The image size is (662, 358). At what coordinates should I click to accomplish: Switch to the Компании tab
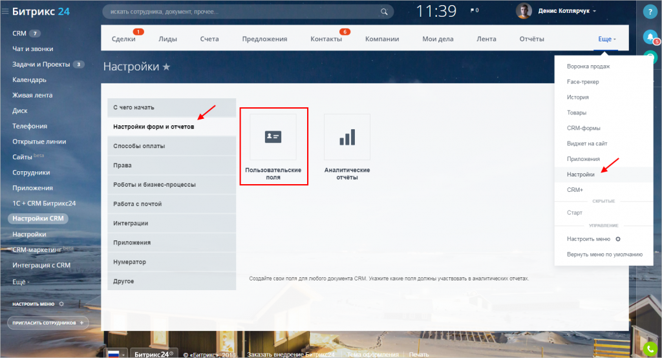[382, 39]
